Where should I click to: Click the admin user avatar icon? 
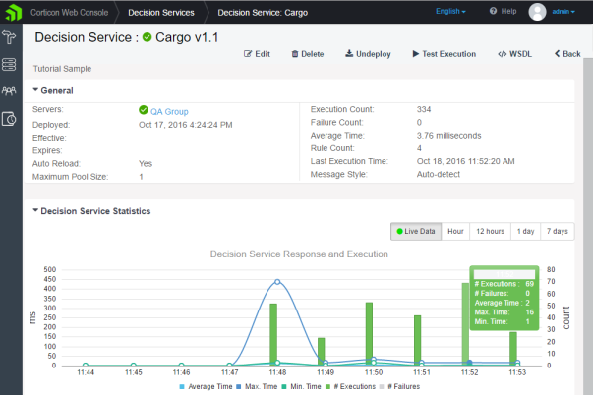(537, 12)
